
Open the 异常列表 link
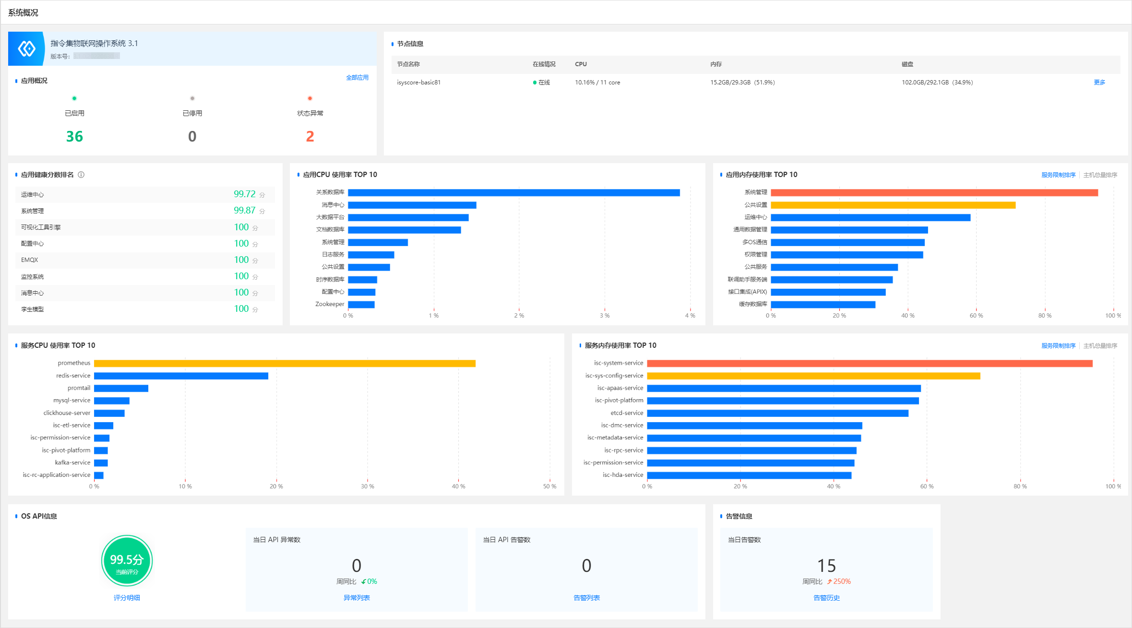click(x=357, y=598)
